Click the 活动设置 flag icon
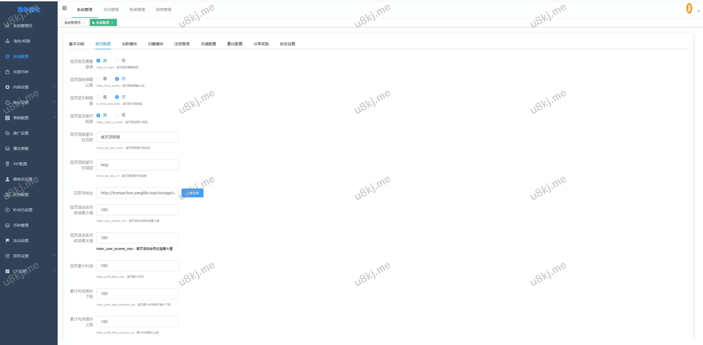703x345 pixels. 7,241
